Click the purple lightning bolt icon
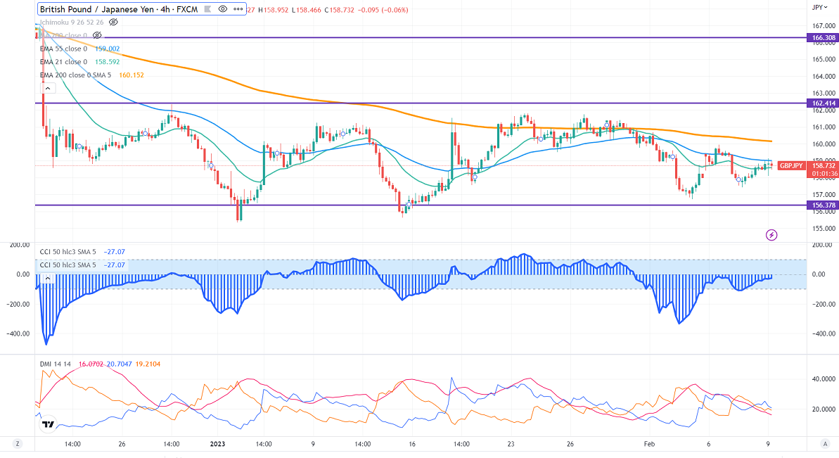This screenshot has height=458, width=839. [x=771, y=234]
